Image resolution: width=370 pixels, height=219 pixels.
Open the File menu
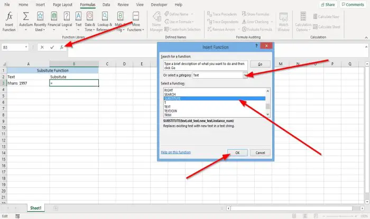[x=7, y=4]
